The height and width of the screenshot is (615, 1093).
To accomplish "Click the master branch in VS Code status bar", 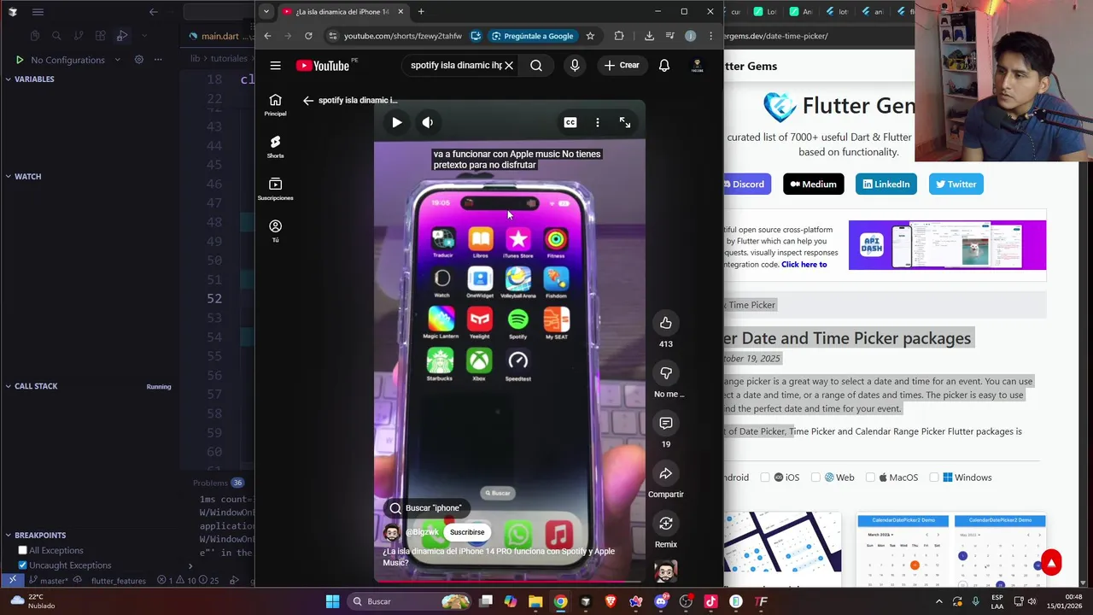I will tap(48, 581).
